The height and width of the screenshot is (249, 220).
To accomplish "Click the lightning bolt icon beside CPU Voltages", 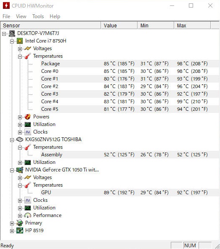I will (28, 48).
